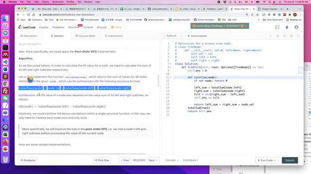Click the solution pane vertical scrollbar
Image resolution: width=311 pixels, height=174 pixels.
click(x=158, y=81)
